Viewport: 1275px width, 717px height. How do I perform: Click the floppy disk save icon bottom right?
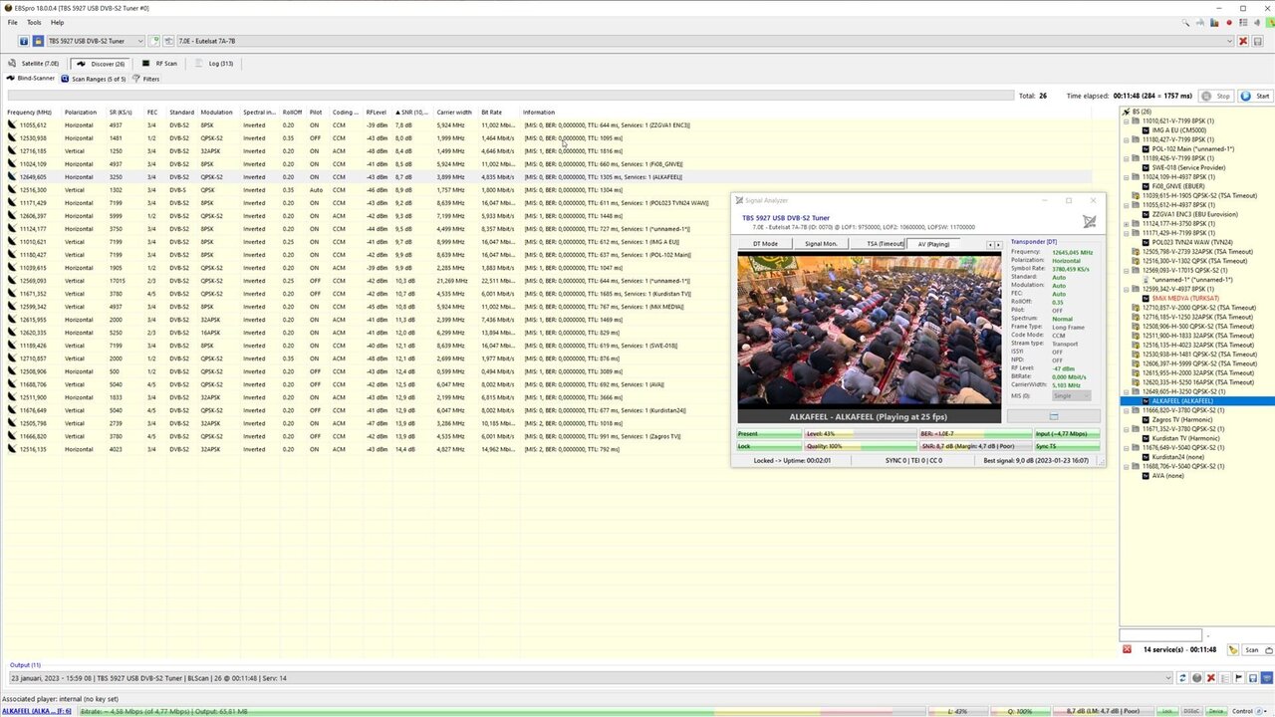tap(1253, 677)
